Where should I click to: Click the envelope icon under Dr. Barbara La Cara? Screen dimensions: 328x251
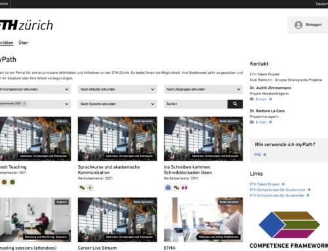[x=252, y=122]
